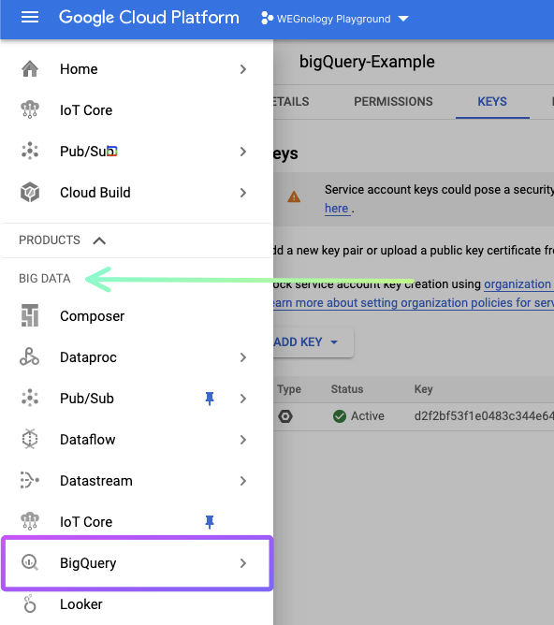The width and height of the screenshot is (554, 625).
Task: Open the WEGnology Playground project dropdown
Action: (x=403, y=19)
